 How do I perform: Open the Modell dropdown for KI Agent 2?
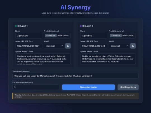(119, 46)
